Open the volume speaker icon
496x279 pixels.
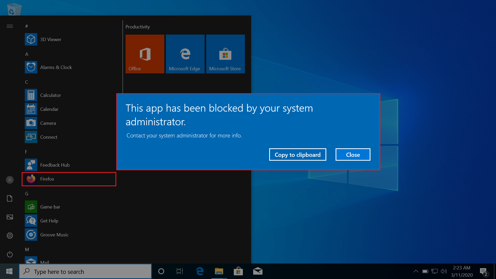pyautogui.click(x=444, y=271)
